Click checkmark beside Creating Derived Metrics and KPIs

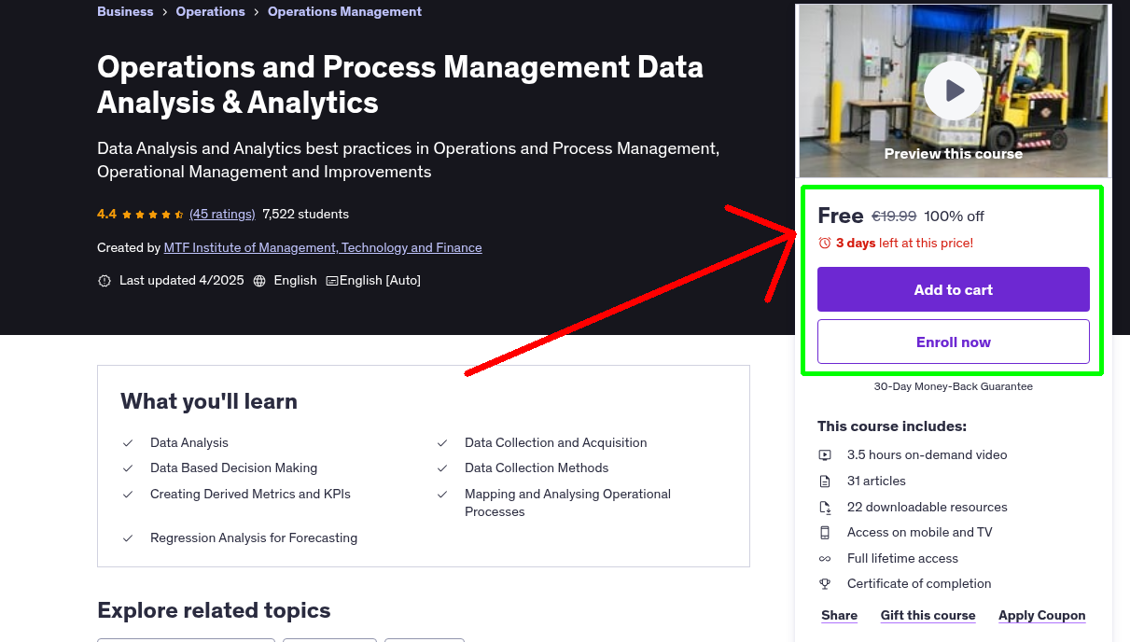point(128,495)
